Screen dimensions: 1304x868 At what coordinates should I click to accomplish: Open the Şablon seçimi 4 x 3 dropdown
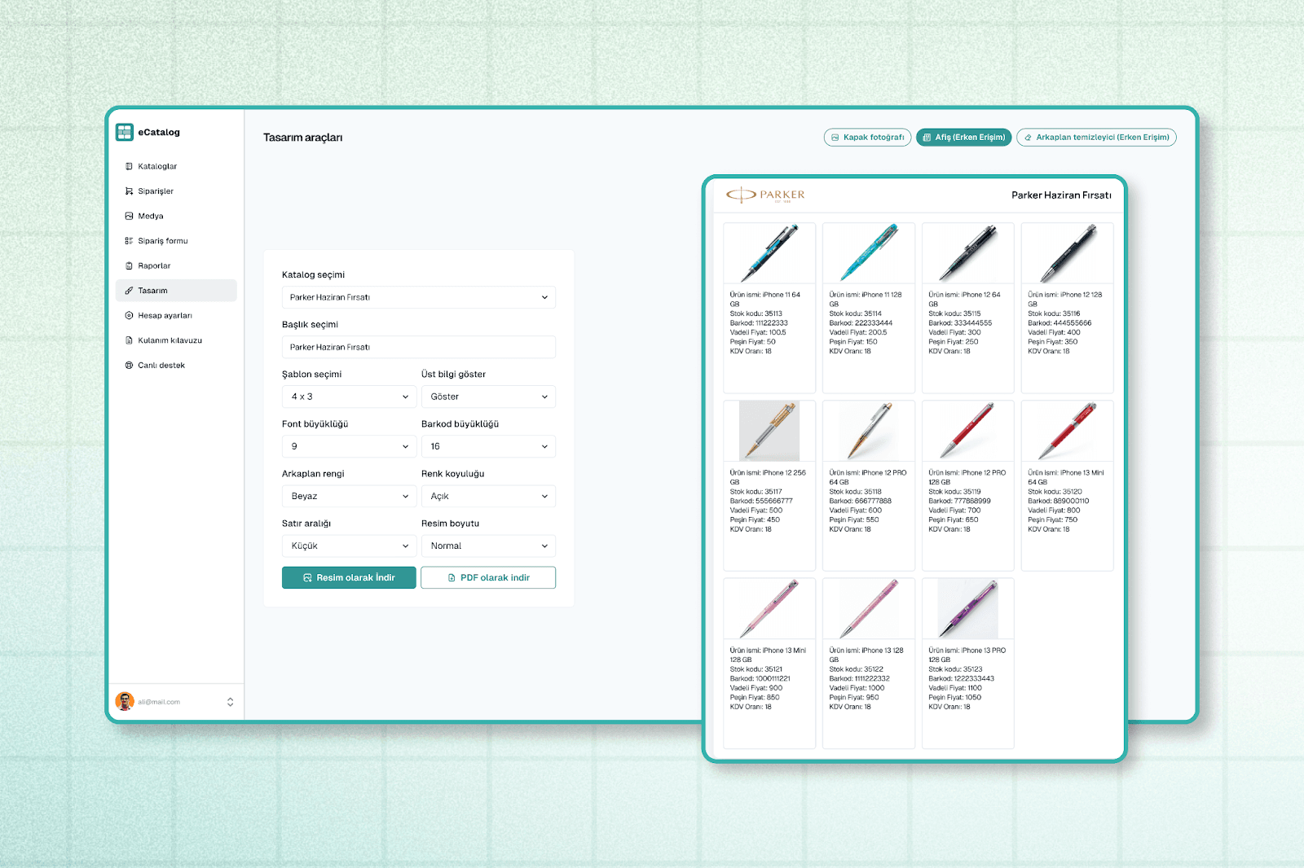click(349, 397)
